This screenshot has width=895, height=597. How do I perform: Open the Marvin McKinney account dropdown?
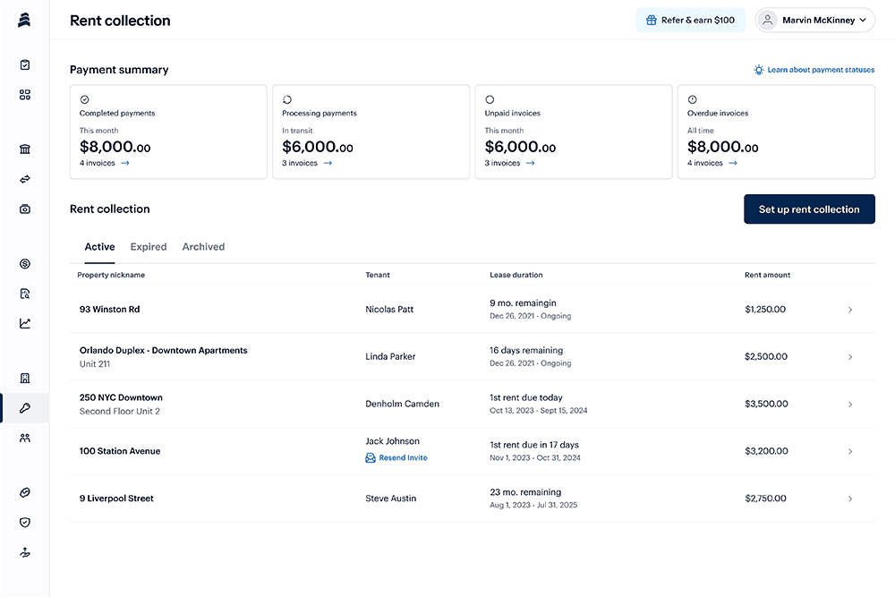[x=814, y=20]
